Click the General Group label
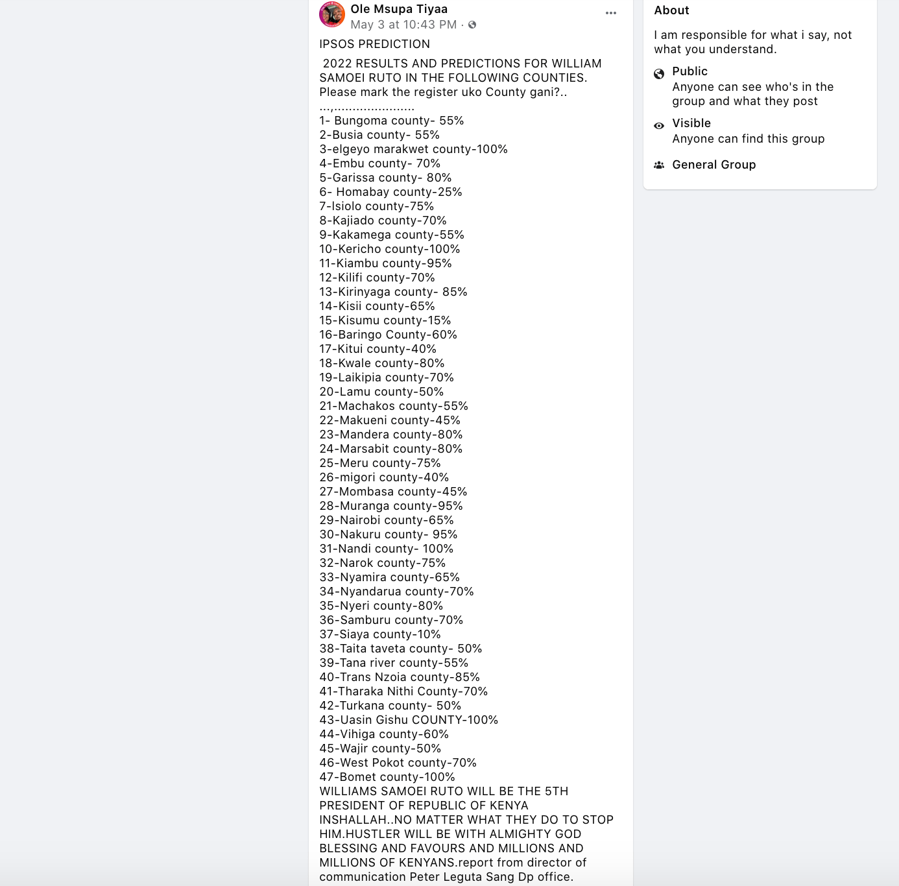 [714, 165]
